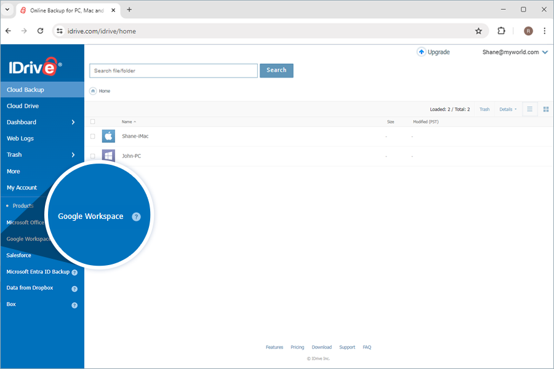554x369 pixels.
Task: Click the Home breadcrumb text
Action: (104, 91)
